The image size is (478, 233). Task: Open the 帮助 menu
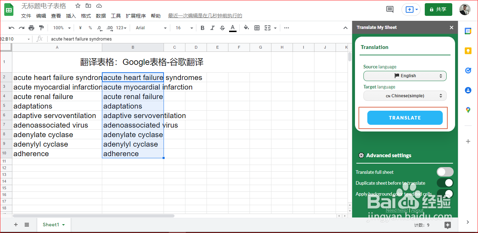(155, 16)
